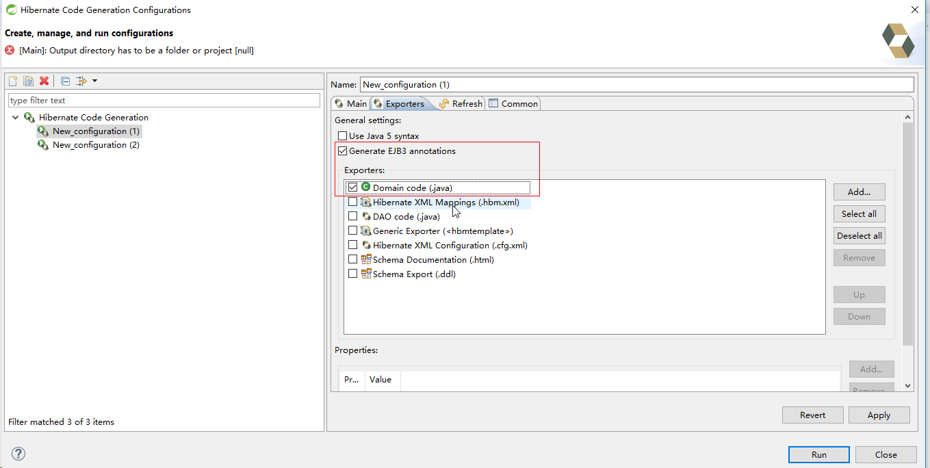Check the DAO code exporter
The image size is (930, 468).
[x=353, y=216]
